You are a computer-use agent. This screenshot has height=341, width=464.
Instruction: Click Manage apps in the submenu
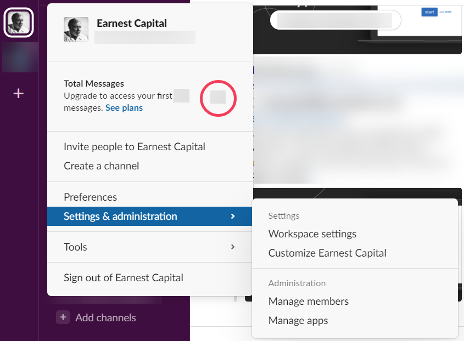point(298,321)
